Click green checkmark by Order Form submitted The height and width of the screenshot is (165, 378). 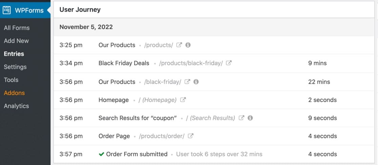[x=101, y=154]
